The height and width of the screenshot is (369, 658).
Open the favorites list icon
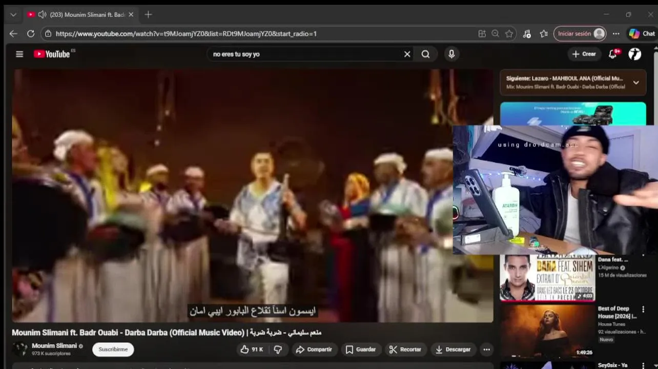coord(544,33)
